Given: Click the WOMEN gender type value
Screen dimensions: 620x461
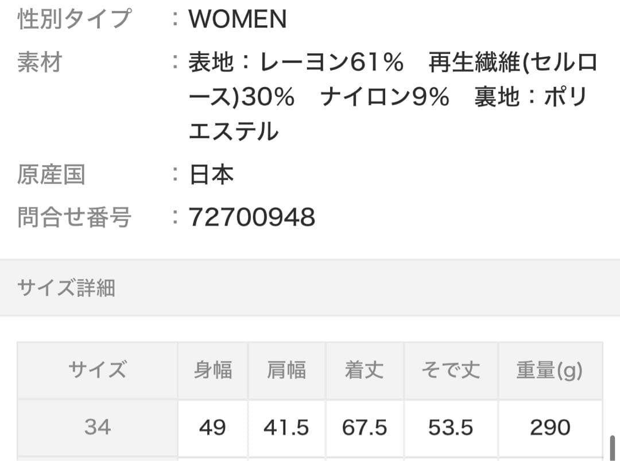Looking at the screenshot, I should (x=238, y=19).
